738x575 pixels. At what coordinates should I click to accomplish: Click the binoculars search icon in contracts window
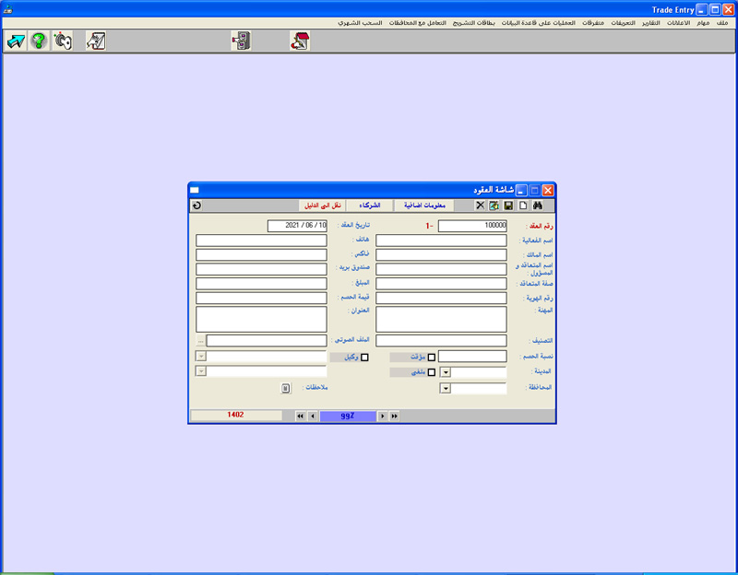547,205
